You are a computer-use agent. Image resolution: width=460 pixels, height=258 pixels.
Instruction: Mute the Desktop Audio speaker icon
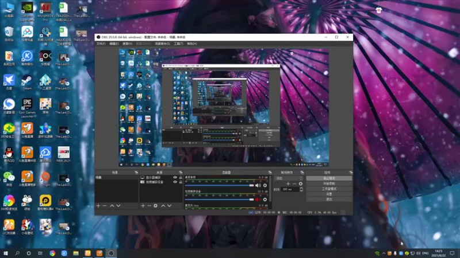pyautogui.click(x=258, y=185)
